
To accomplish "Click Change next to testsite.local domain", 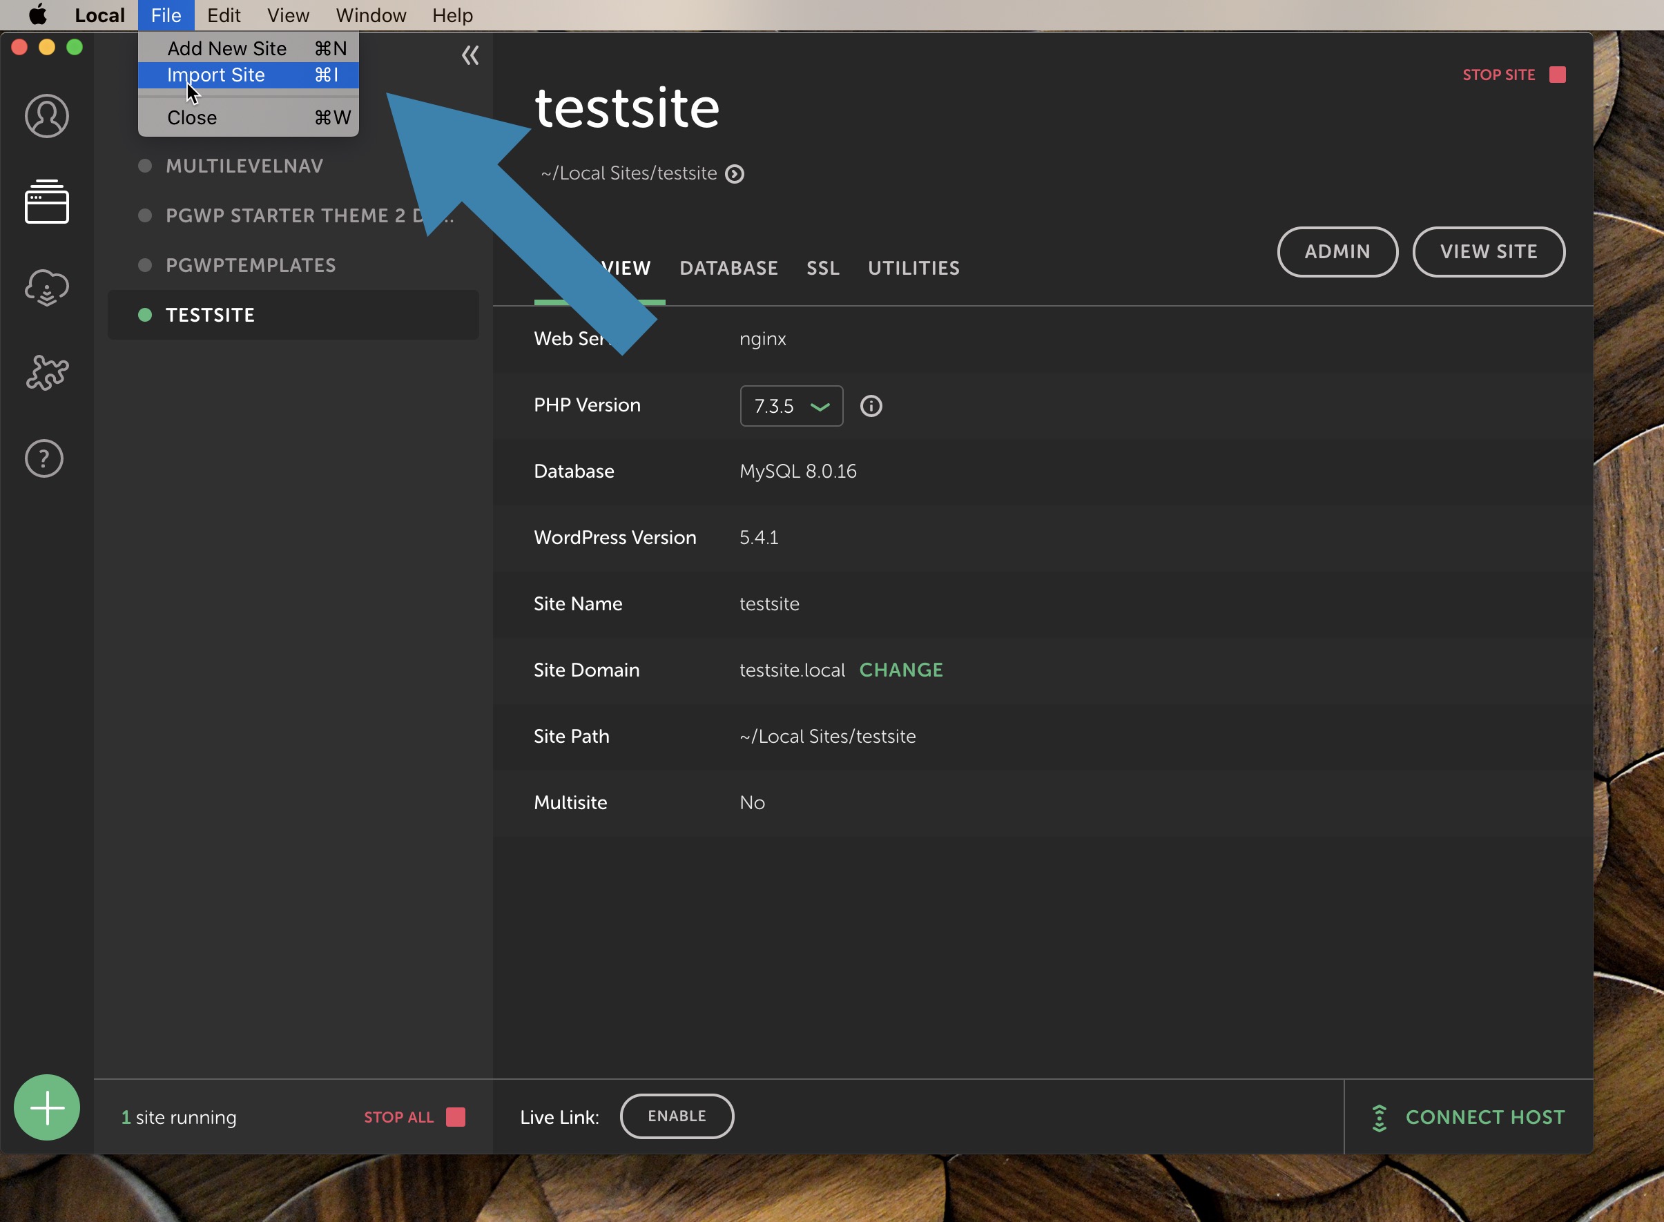I will [x=901, y=670].
